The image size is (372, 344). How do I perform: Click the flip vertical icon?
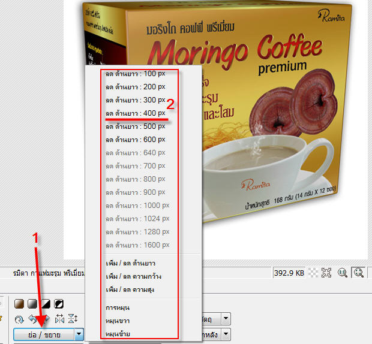[73, 319]
